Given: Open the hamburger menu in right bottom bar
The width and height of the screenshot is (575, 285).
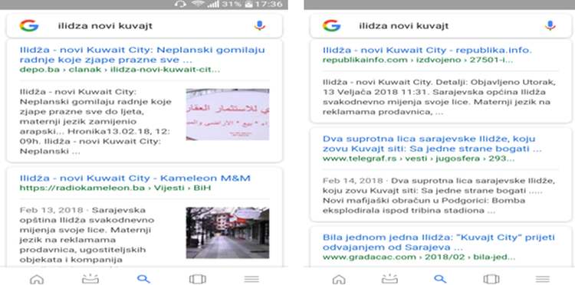Looking at the screenshot, I should click(x=542, y=279).
